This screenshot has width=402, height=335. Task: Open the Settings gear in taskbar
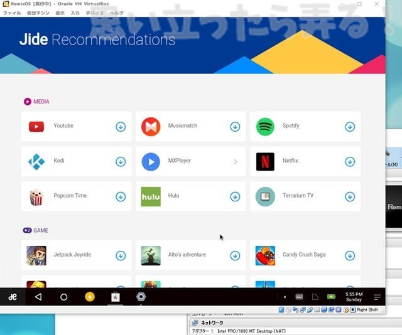(141, 297)
